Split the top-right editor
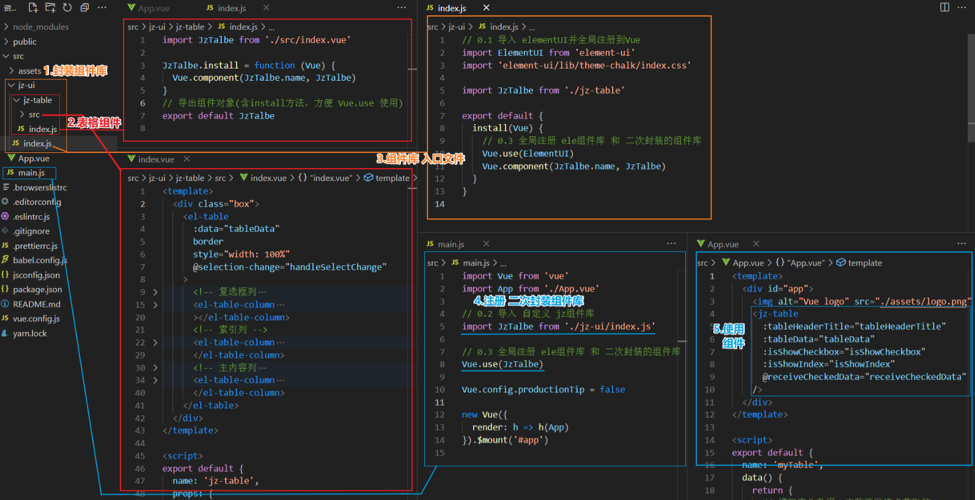 (x=944, y=7)
